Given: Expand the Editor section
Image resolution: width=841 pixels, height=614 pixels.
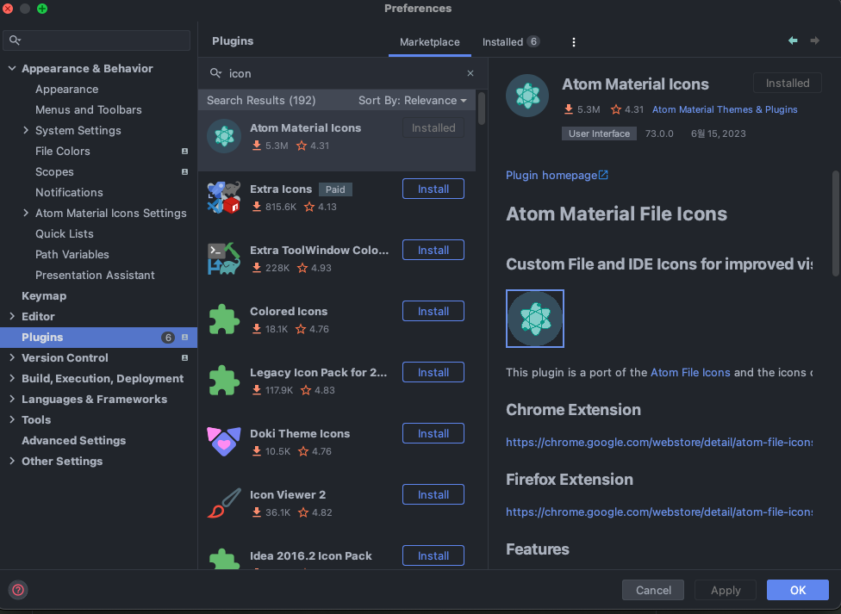Looking at the screenshot, I should [x=12, y=316].
